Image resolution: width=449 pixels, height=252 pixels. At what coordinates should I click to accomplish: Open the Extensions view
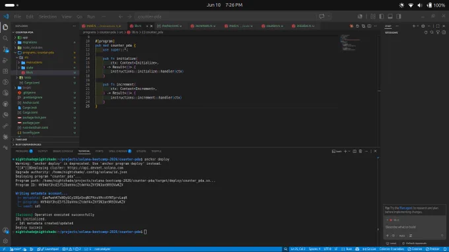[x=5, y=71]
